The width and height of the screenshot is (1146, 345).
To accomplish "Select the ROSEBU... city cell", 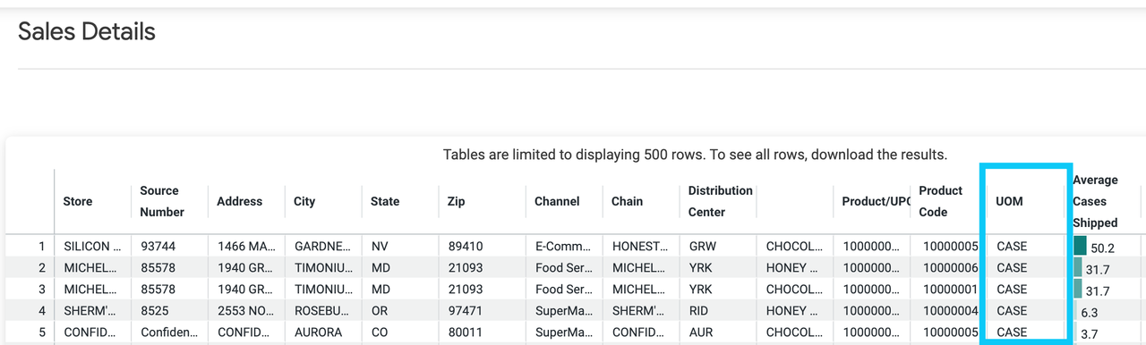I will pyautogui.click(x=318, y=311).
